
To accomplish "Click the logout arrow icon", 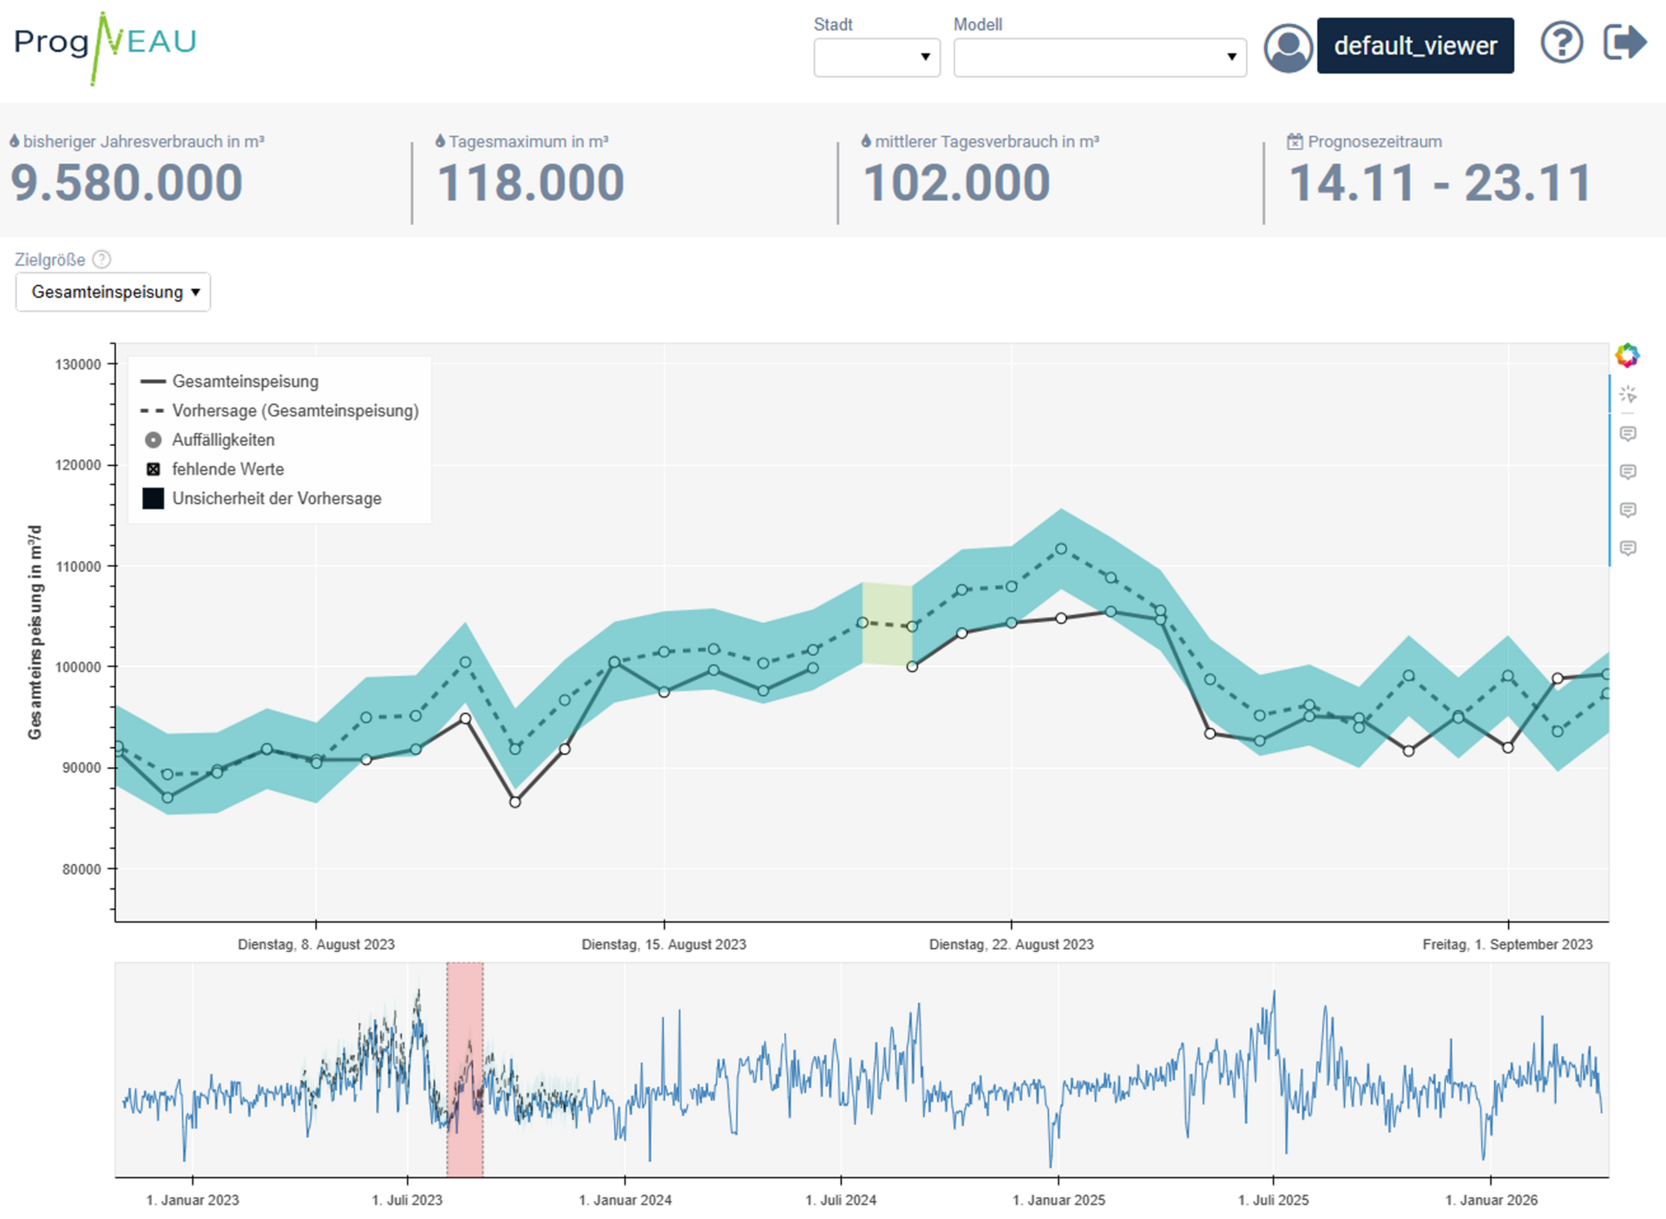I will pyautogui.click(x=1624, y=43).
